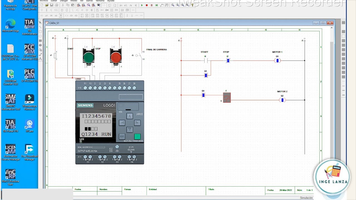Click the LOGO! right arrow key

137,123
